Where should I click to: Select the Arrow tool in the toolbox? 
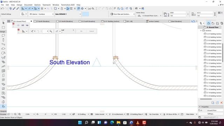click(x=3, y=23)
